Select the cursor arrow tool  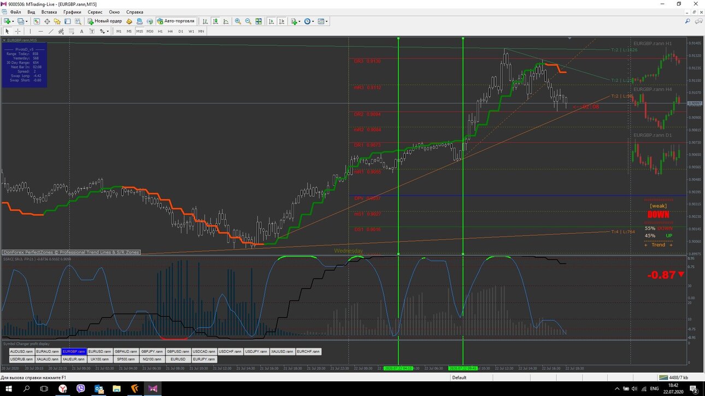(7, 31)
